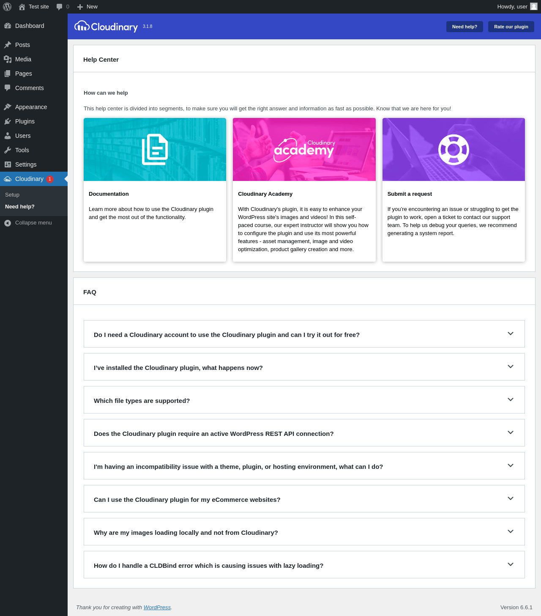The width and height of the screenshot is (541, 616).
Task: Click the Dashboard gauge icon
Action: pyautogui.click(x=8, y=26)
